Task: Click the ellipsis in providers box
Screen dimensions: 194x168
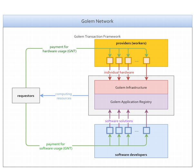Action: click(137, 61)
